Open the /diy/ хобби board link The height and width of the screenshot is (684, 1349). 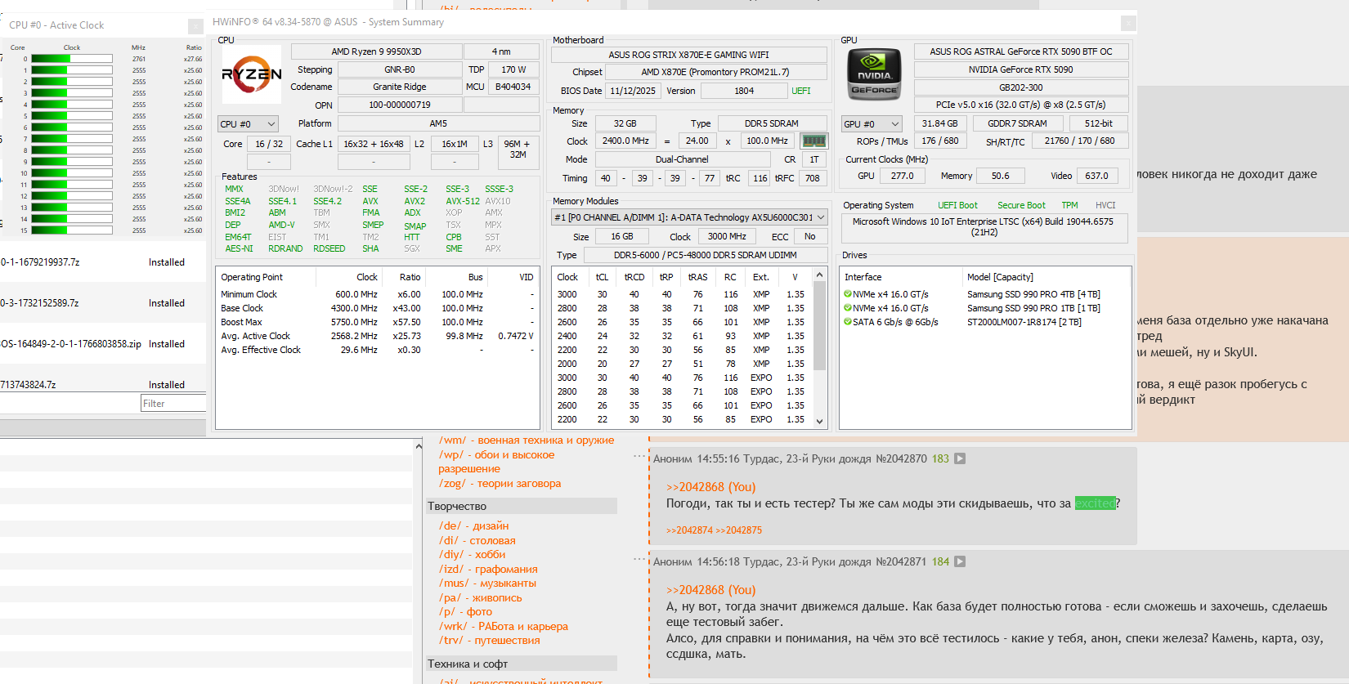tap(472, 555)
